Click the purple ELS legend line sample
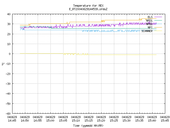The width and height of the screenshot is (170, 128). (x=158, y=17)
